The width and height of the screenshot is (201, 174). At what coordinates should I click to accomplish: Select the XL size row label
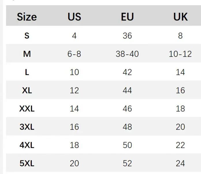27,90
